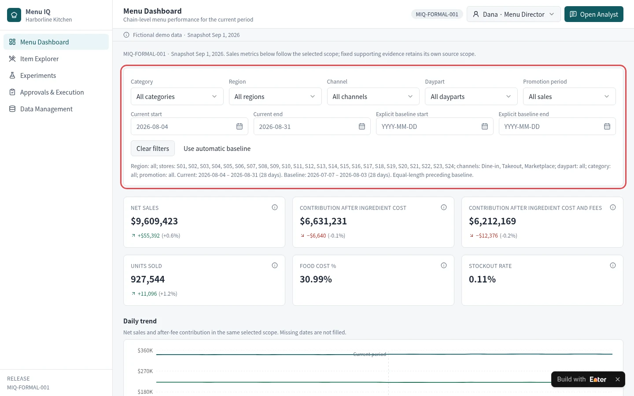Viewport: 634px width, 396px height.
Task: Open calendar picker for Explicit baseline end
Action: pyautogui.click(x=607, y=127)
